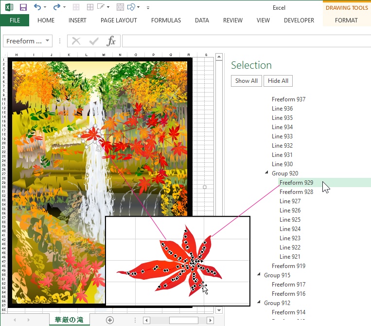Click the Shapes icon in quick access toolbar
This screenshot has width=371, height=326.
point(131,7)
